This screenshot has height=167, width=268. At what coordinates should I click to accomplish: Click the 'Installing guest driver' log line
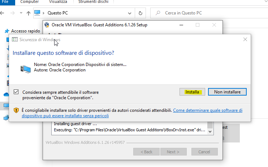[x=75, y=124]
